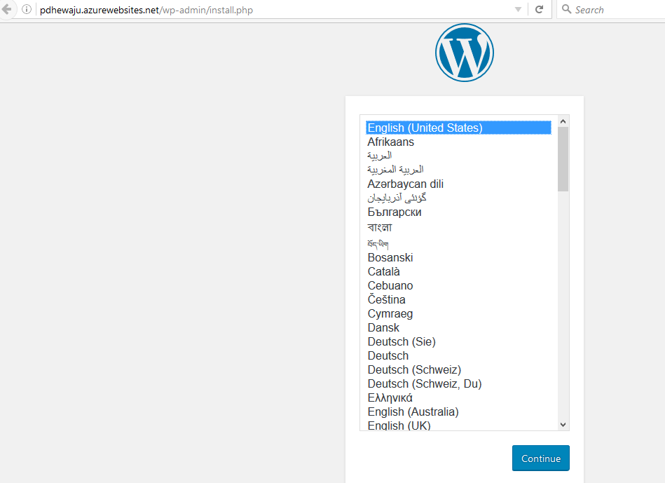This screenshot has height=483, width=665.
Task: Click the language list scrollbar thumb
Action: pos(563,159)
